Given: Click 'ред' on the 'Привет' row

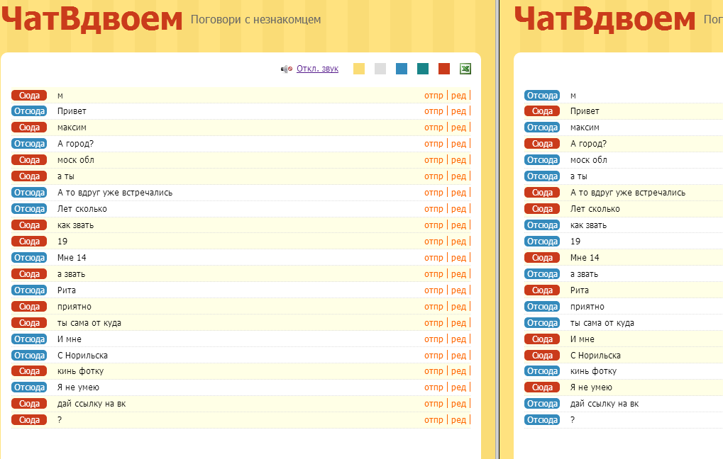Looking at the screenshot, I should (458, 111).
